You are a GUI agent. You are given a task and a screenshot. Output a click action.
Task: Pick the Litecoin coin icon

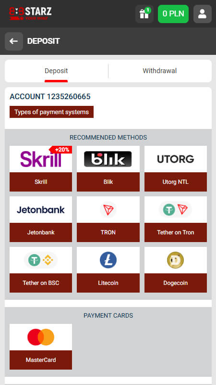108,260
